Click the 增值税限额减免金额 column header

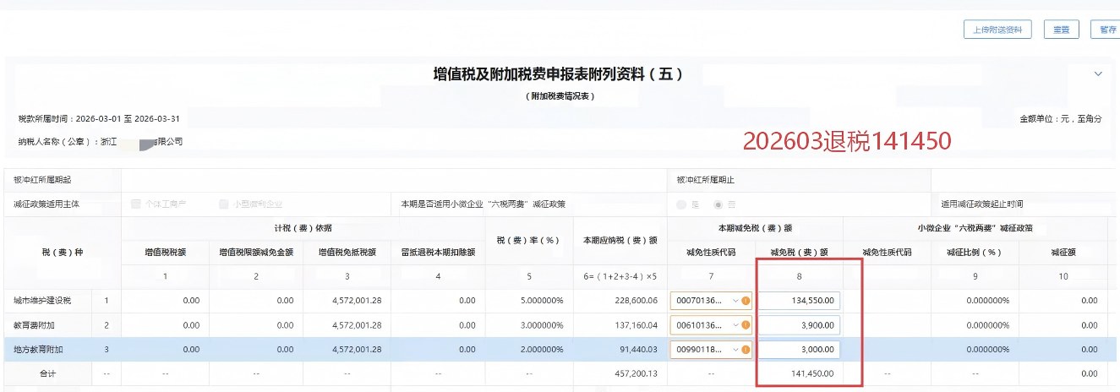tap(256, 252)
